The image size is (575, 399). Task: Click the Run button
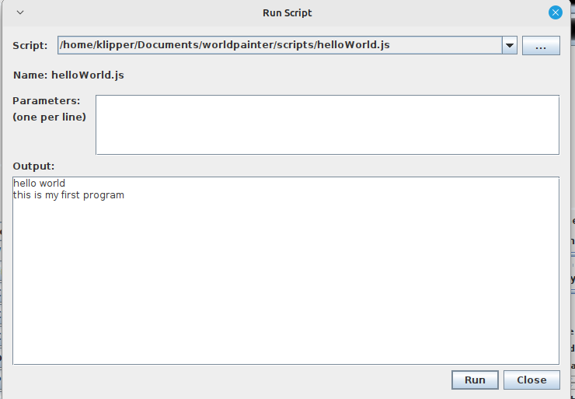coord(475,380)
